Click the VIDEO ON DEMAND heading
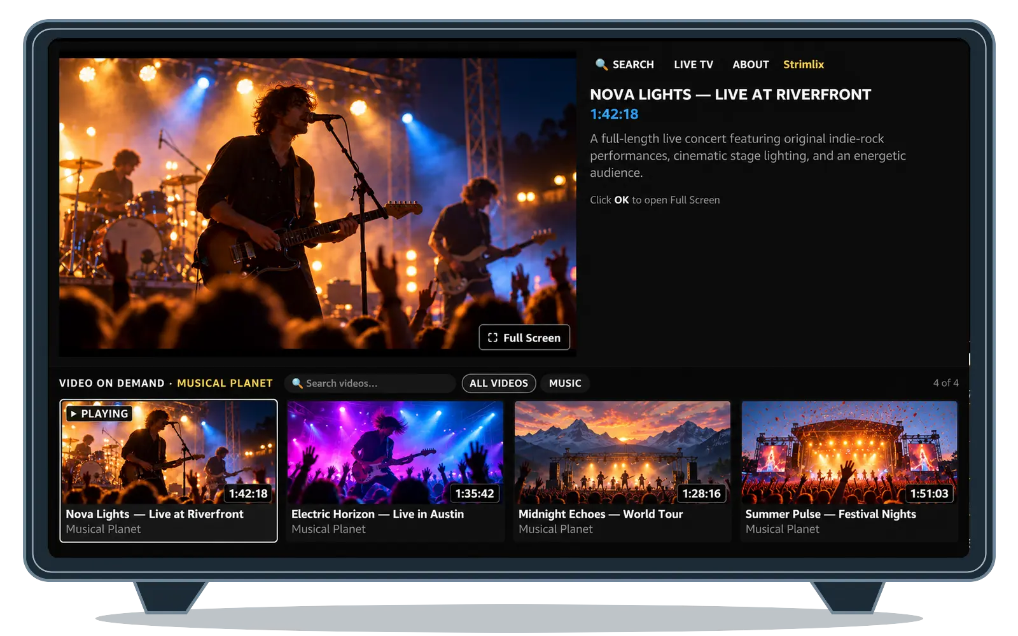This screenshot has height=636, width=1018. [x=112, y=384]
